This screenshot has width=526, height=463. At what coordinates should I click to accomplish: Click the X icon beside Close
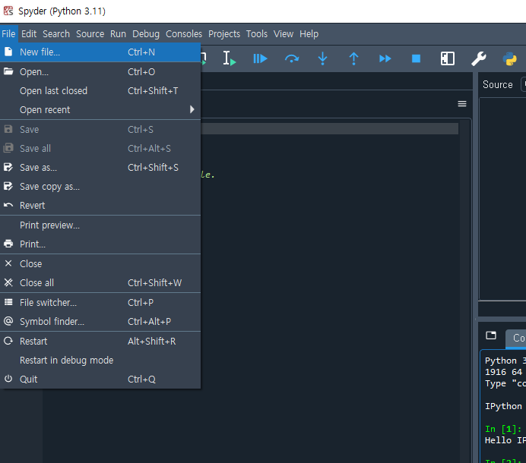pos(8,263)
